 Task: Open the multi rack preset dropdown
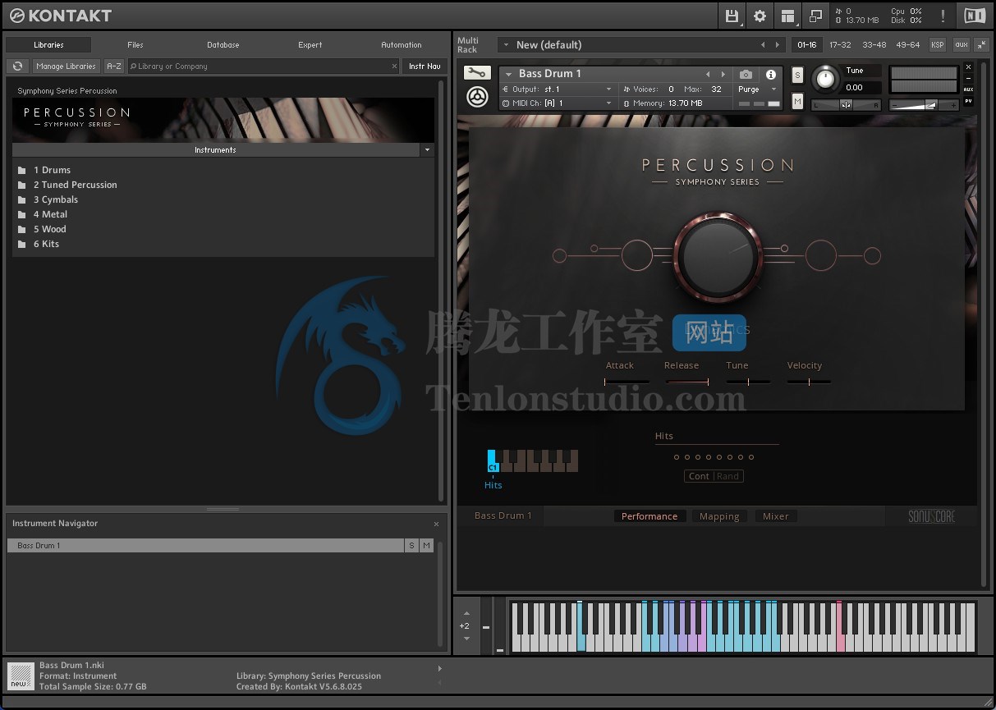pyautogui.click(x=506, y=45)
